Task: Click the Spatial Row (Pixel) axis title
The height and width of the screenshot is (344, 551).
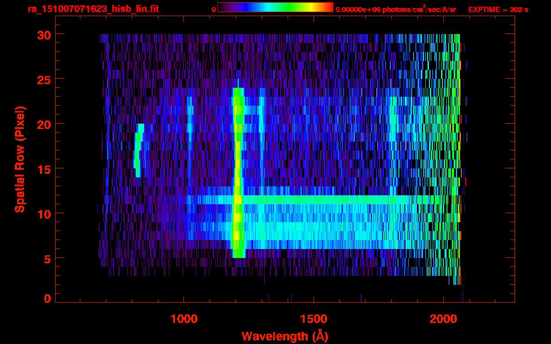Action: (x=20, y=159)
